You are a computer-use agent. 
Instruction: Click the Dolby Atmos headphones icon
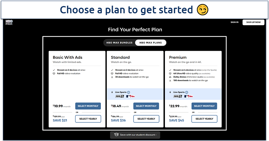coord(171,77)
